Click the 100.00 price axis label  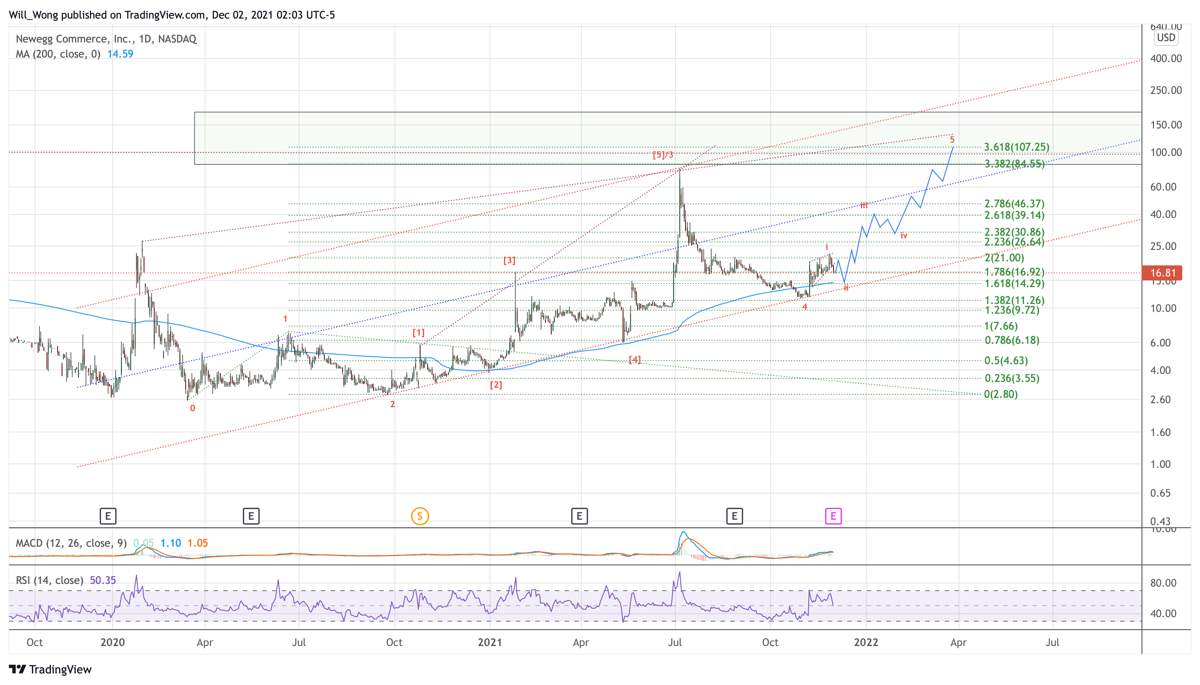point(1166,152)
